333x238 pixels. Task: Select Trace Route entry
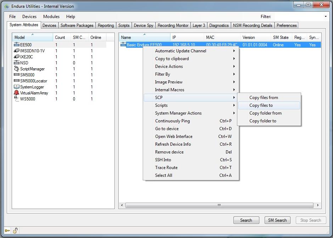tap(191, 167)
